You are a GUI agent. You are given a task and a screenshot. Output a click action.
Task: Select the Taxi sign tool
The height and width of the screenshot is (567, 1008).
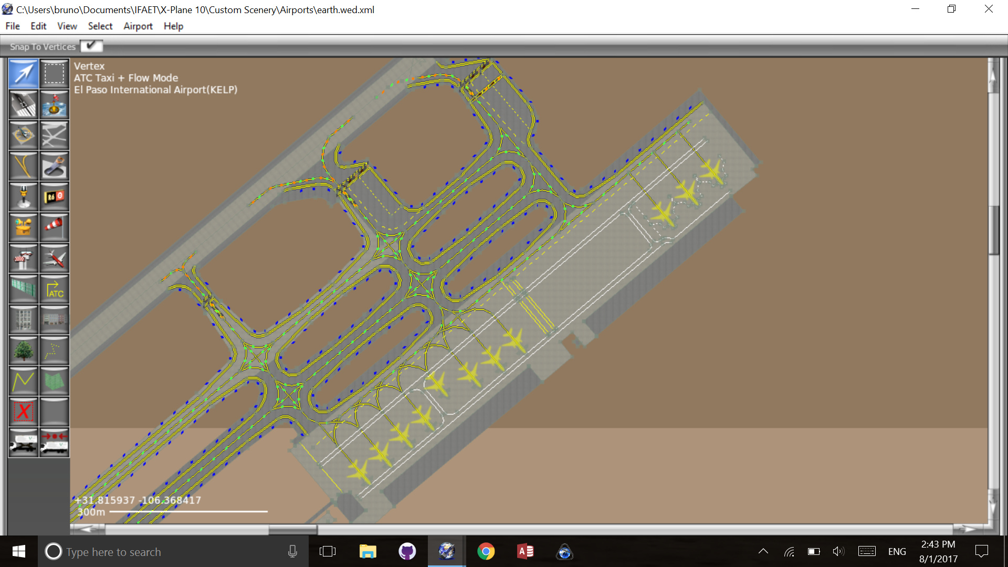(54, 197)
